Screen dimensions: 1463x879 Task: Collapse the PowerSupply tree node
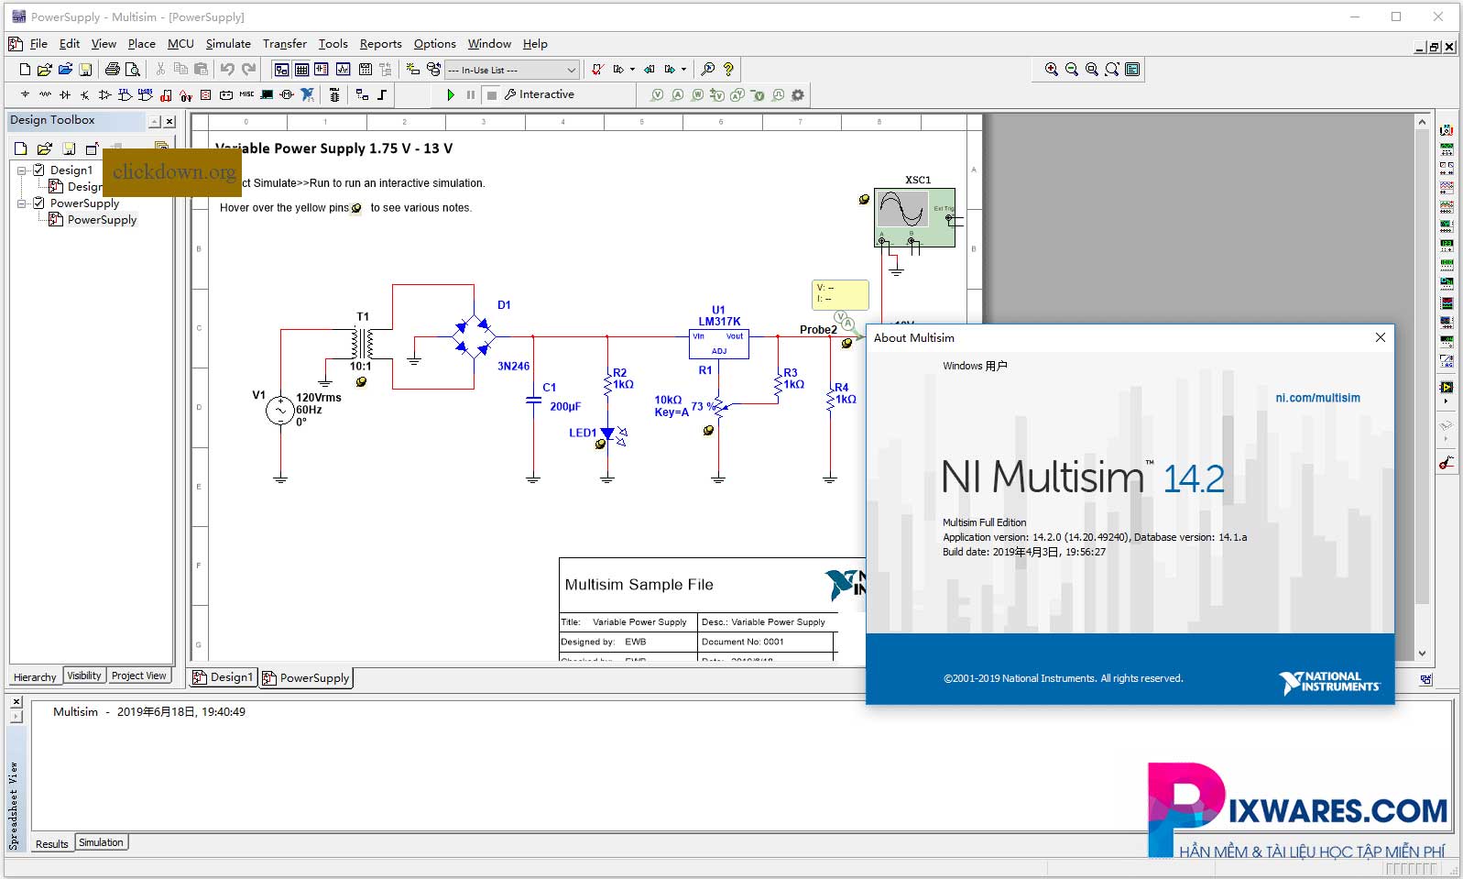click(22, 203)
